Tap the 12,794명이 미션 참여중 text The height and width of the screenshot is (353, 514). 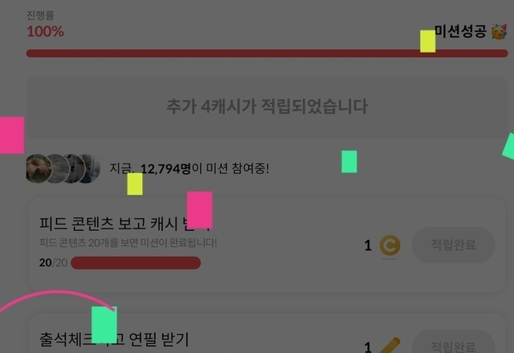(x=190, y=168)
